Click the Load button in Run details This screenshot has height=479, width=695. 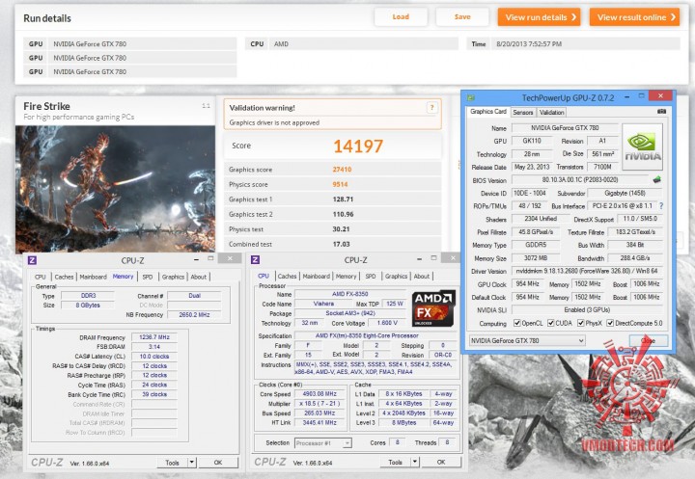[x=401, y=16]
